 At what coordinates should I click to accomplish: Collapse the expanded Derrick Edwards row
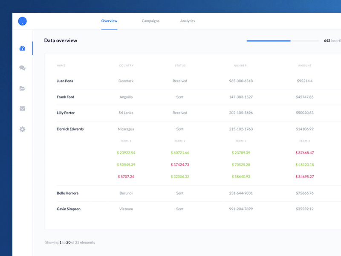[x=70, y=129]
